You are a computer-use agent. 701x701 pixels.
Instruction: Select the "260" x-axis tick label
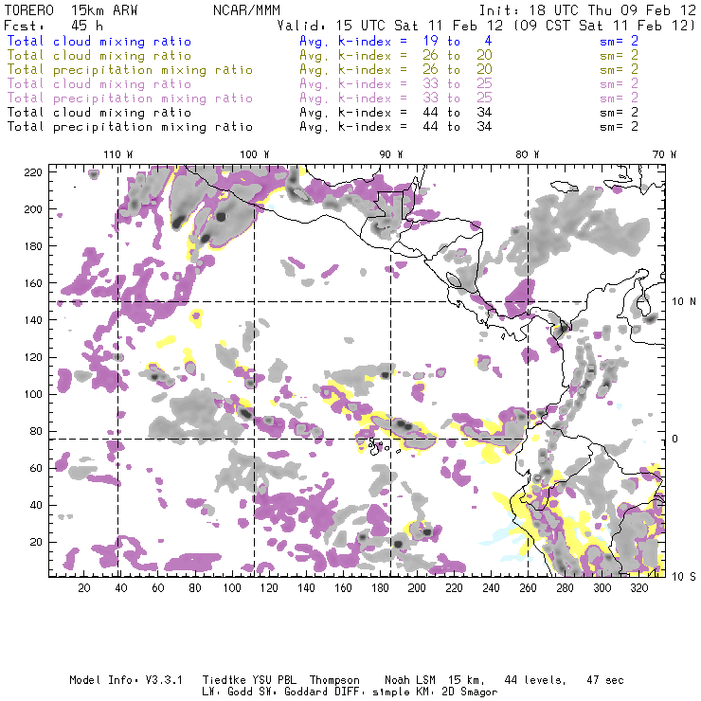[528, 588]
